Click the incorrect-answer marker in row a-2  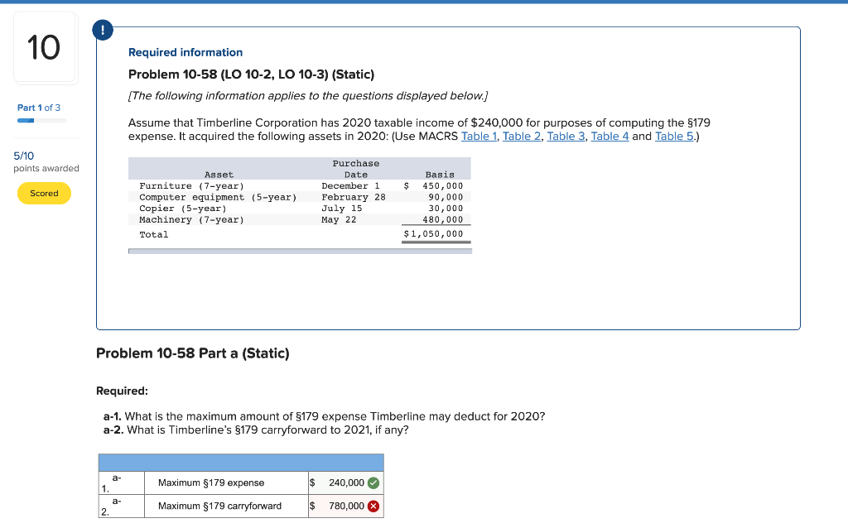click(373, 506)
